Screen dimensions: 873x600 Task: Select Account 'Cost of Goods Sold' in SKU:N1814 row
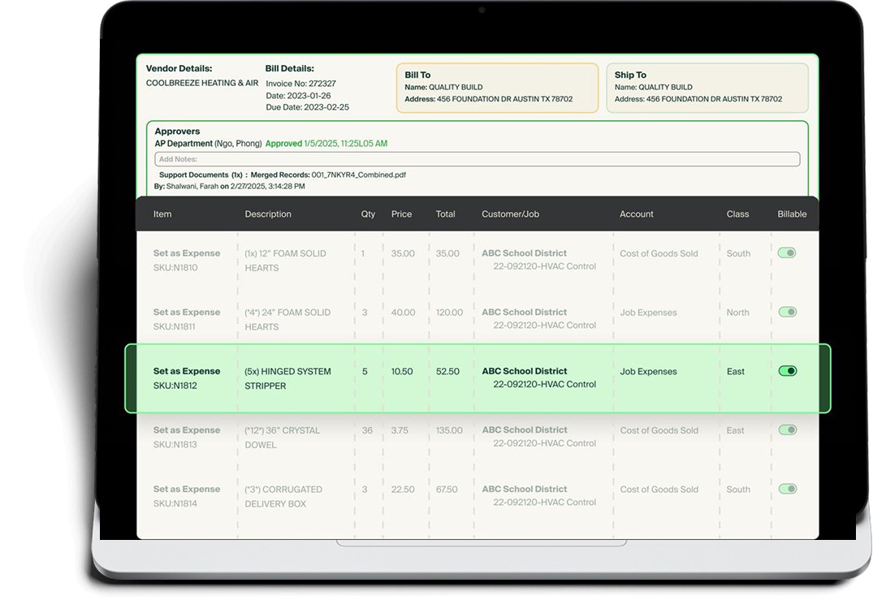point(659,490)
